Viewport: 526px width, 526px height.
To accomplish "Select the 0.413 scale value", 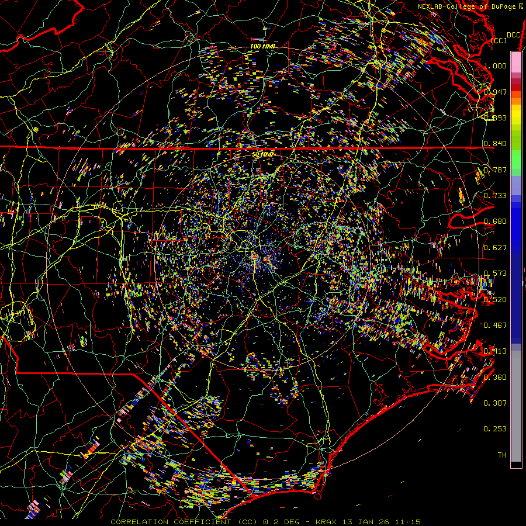I will 495,351.
